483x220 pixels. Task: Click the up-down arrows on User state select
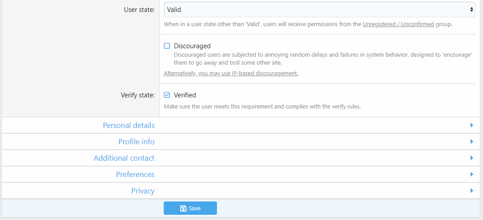pos(471,9)
